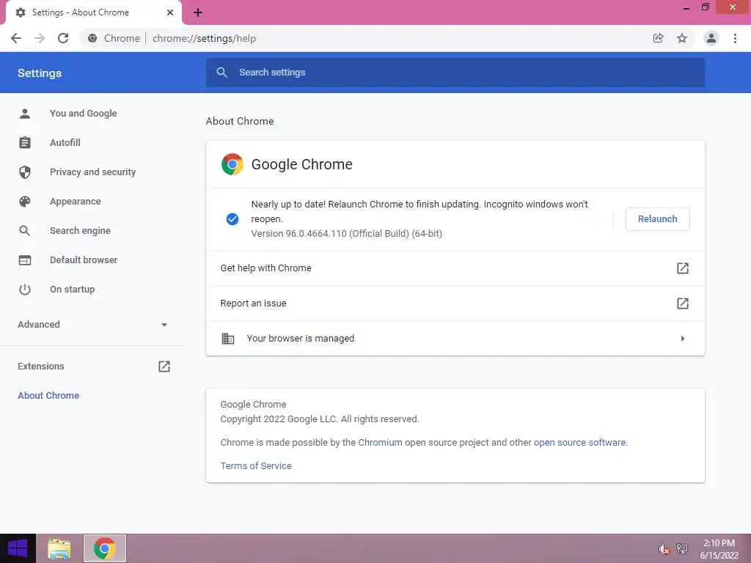Share this page using the share icon
Screen dimensions: 751x563
click(x=658, y=38)
